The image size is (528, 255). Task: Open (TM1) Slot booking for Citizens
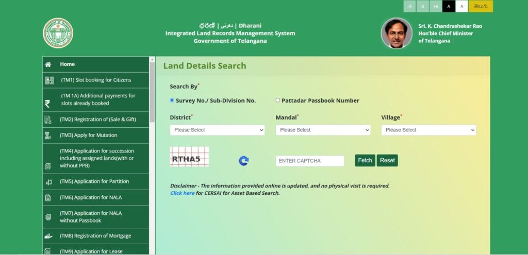tap(95, 80)
